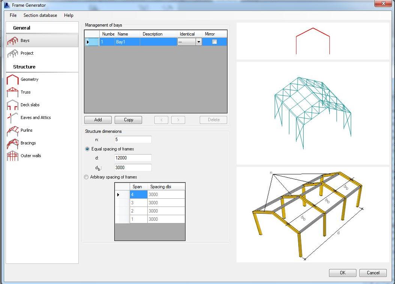This screenshot has width=395, height=284.
Task: Select the Project icon in sidebar
Action: pos(13,54)
